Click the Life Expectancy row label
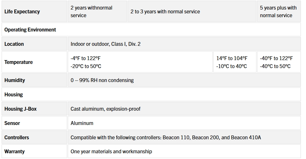The width and height of the screenshot is (306, 159). click(x=22, y=11)
